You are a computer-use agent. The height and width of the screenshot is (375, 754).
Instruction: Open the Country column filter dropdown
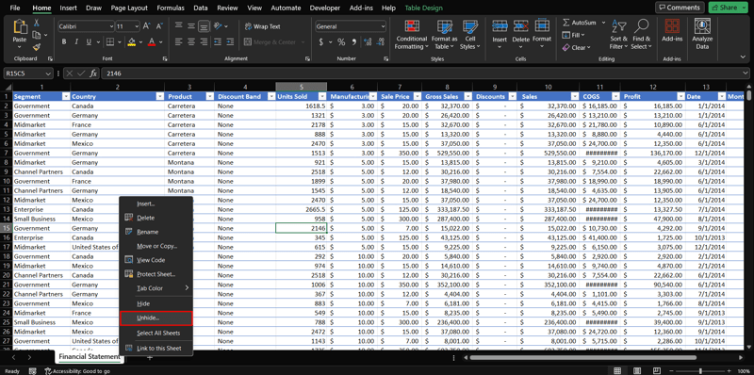(x=159, y=97)
